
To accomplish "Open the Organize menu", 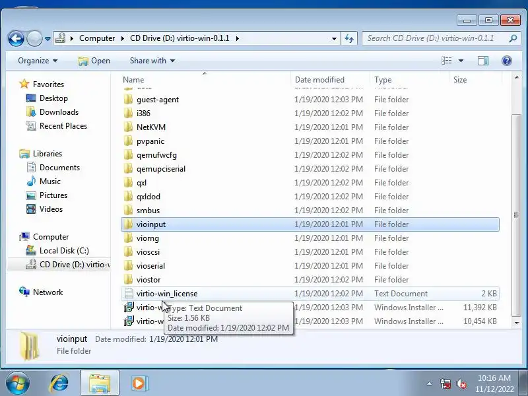I will [x=38, y=61].
